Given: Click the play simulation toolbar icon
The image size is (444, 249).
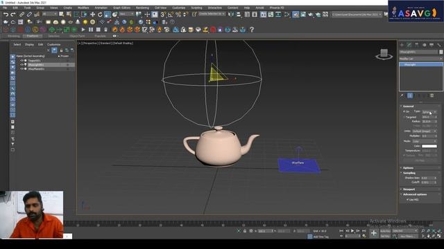Looking at the screenshot, I should tap(83, 29).
